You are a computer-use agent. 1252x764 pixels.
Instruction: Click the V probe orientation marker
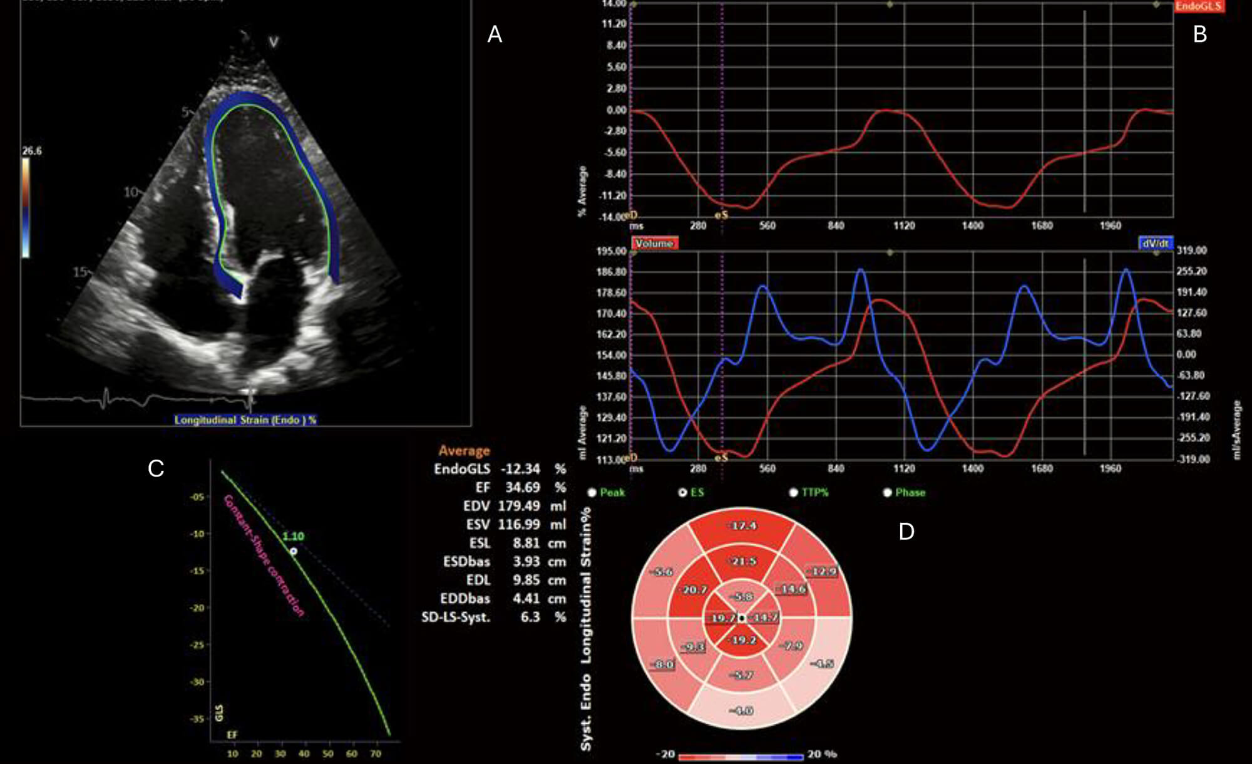(274, 42)
